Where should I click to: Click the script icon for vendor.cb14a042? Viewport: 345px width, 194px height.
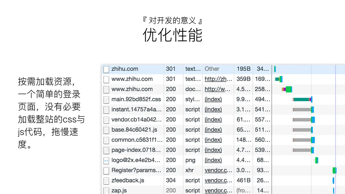(106, 120)
